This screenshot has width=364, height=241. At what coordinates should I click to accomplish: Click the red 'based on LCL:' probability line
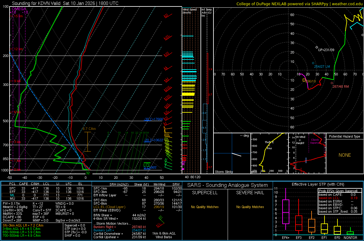(338, 198)
